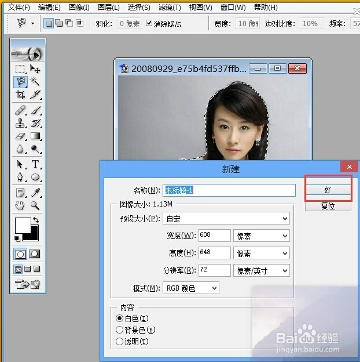360x362 pixels.
Task: Select the Blur tool
Action: tap(20, 149)
